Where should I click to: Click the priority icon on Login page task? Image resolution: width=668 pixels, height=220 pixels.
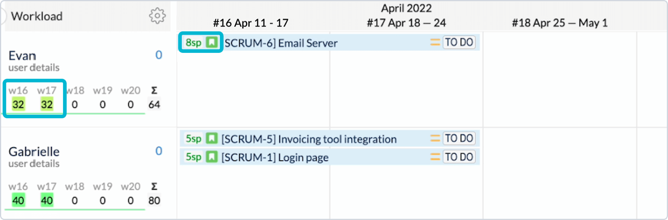click(x=435, y=157)
